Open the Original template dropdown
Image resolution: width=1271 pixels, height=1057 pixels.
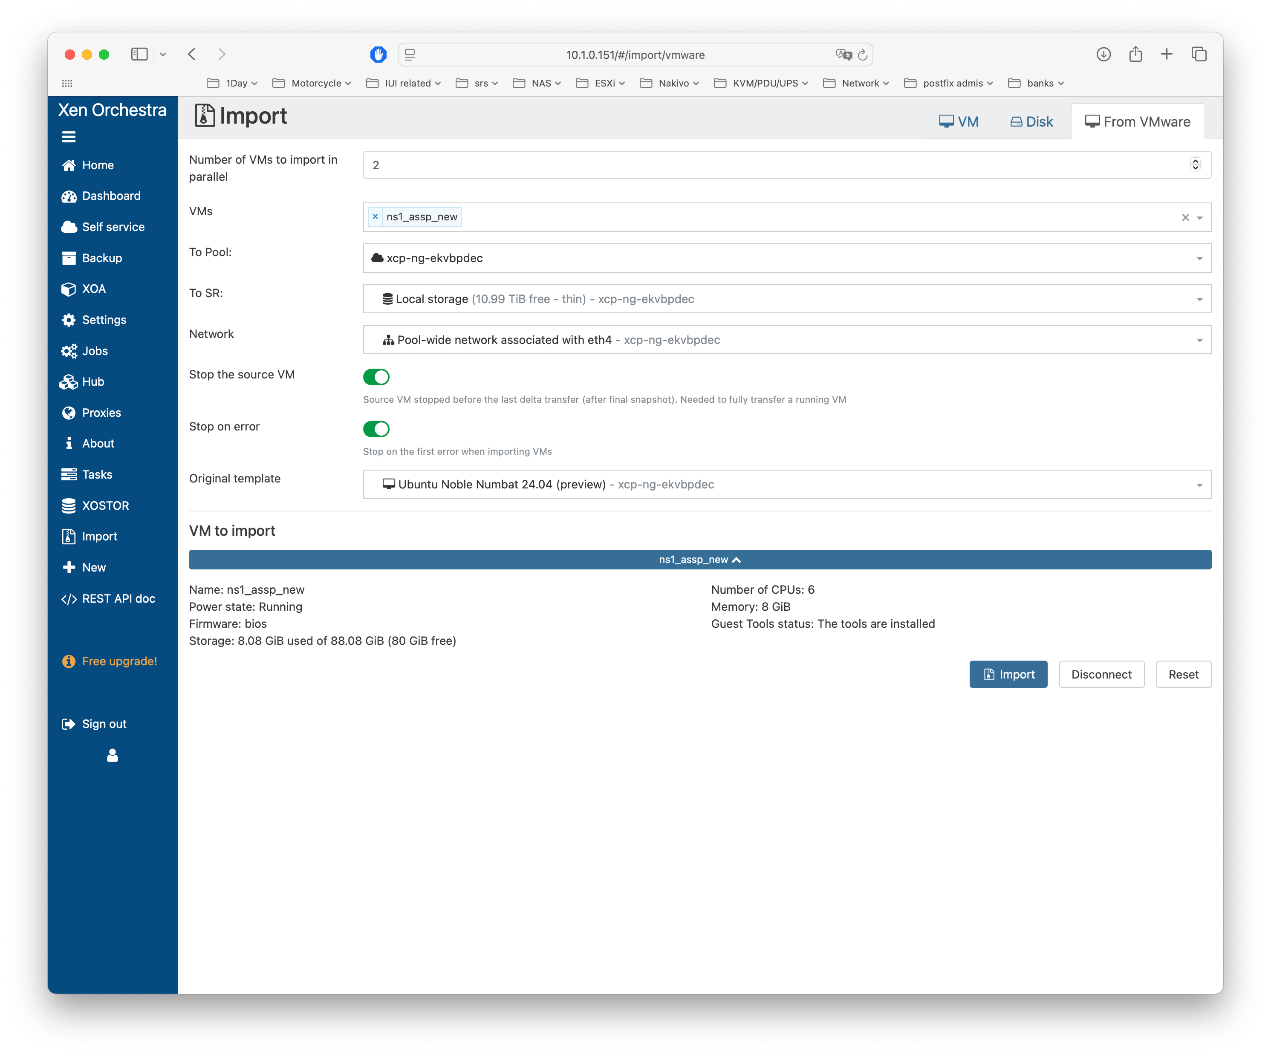pos(1199,485)
